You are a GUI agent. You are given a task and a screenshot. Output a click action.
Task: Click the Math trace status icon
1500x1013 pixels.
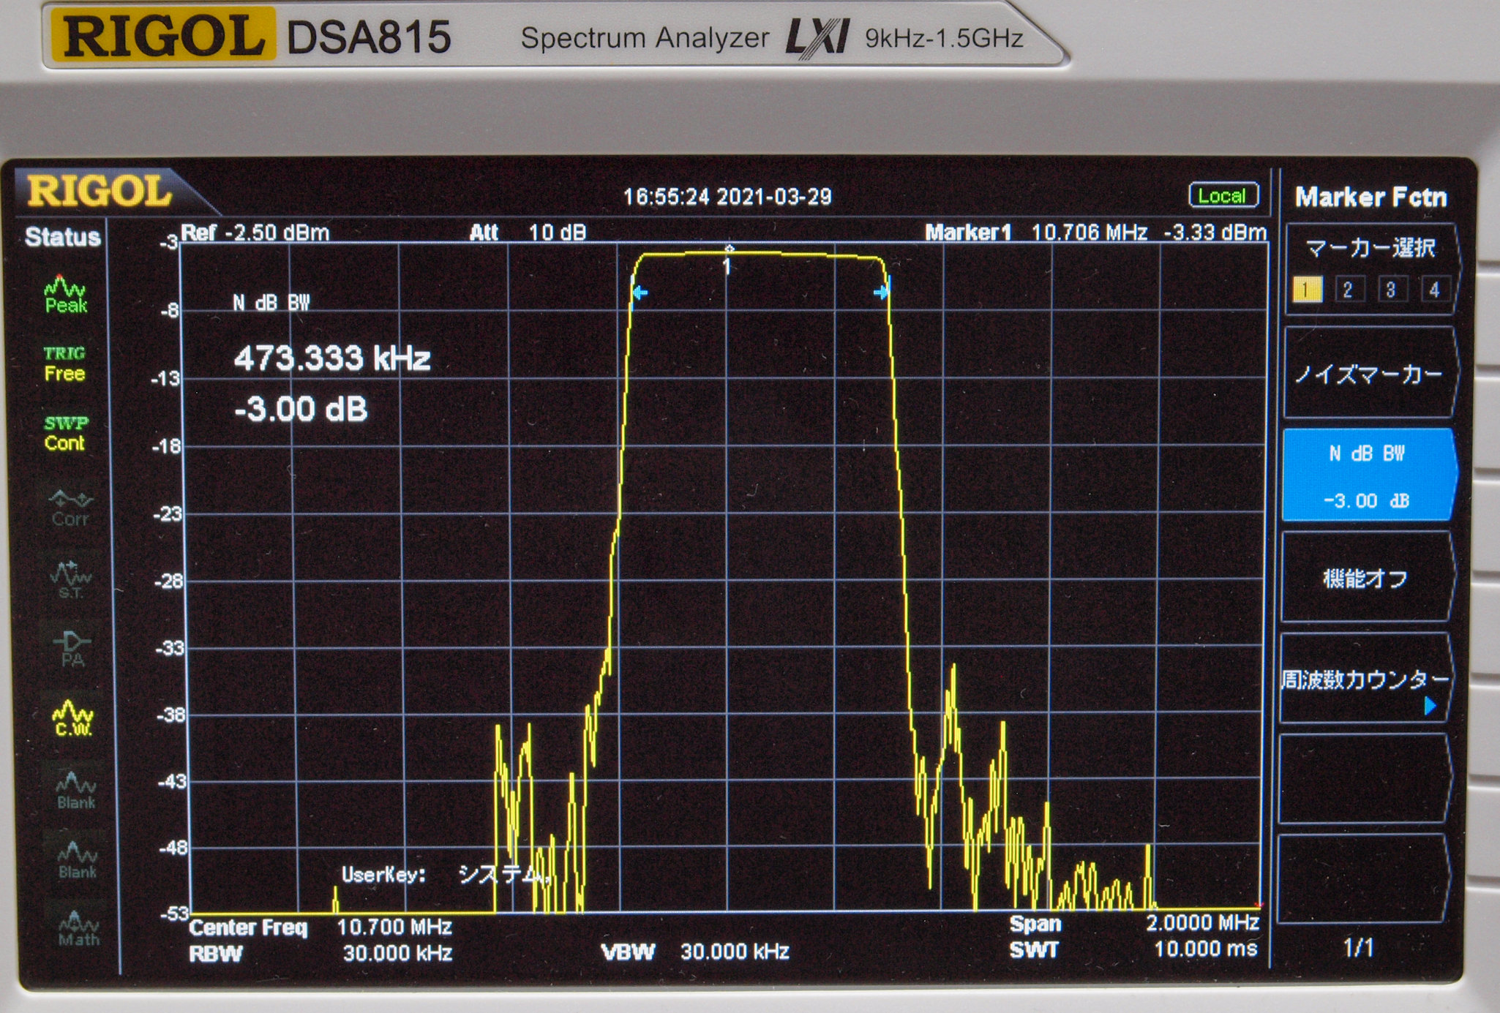click(x=78, y=929)
